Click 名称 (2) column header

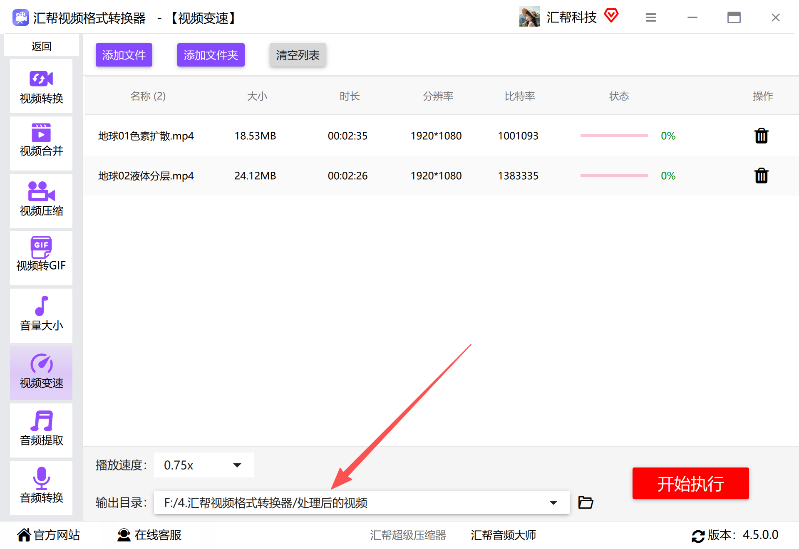pos(148,96)
